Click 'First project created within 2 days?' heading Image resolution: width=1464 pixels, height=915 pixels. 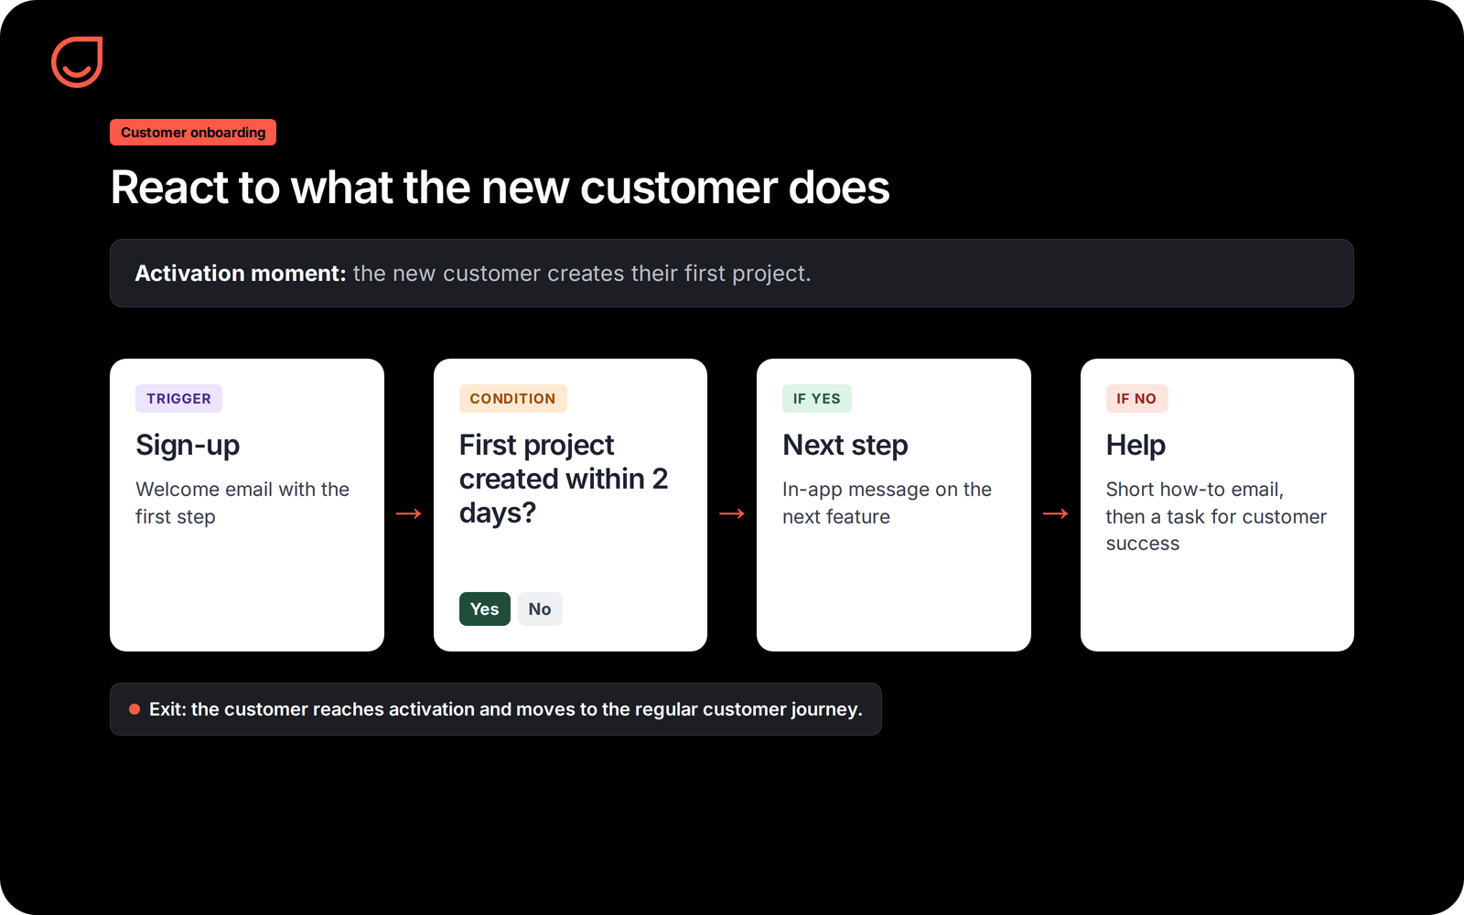coord(564,479)
